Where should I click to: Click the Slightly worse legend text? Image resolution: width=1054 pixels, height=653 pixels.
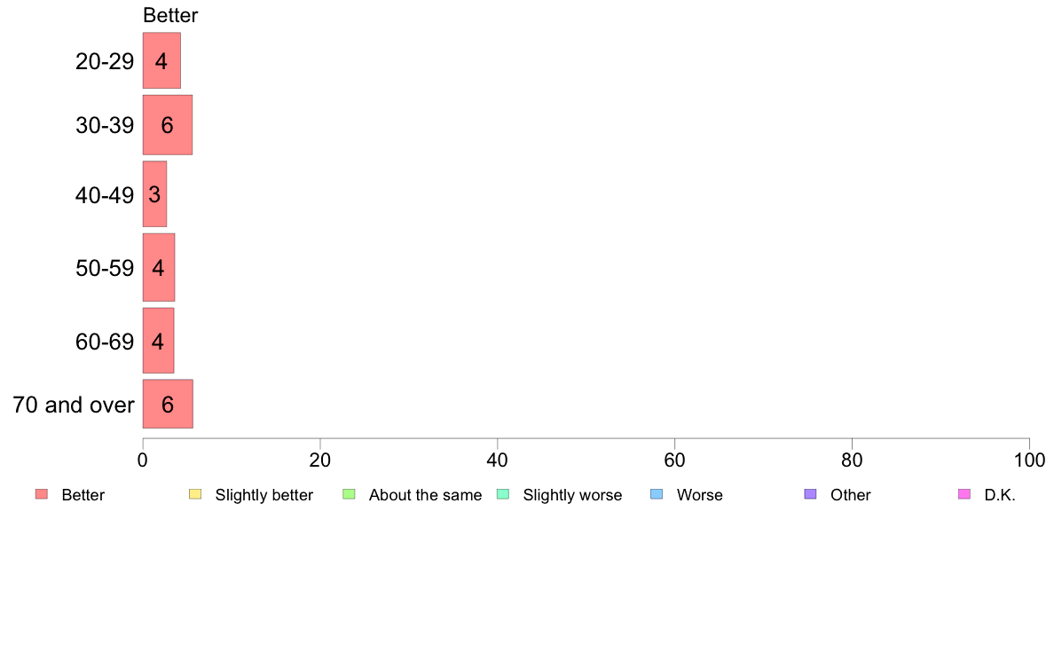pyautogui.click(x=573, y=495)
